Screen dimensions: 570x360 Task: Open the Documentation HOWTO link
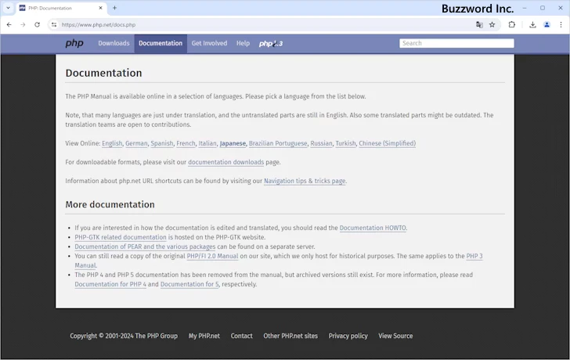[373, 228]
